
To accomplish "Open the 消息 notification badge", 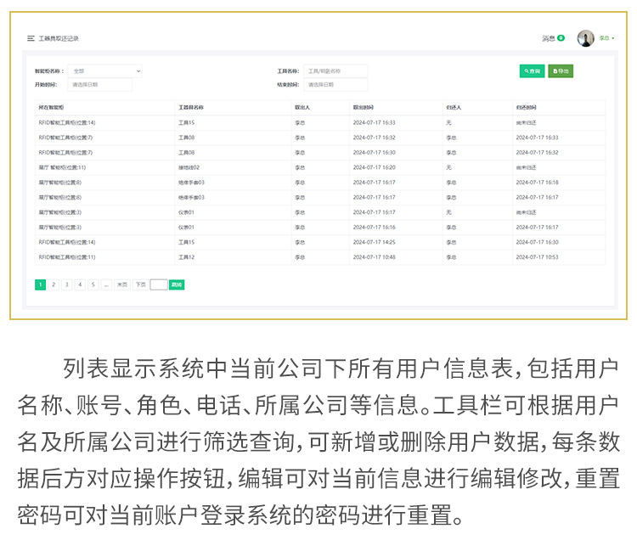I will click(x=561, y=38).
